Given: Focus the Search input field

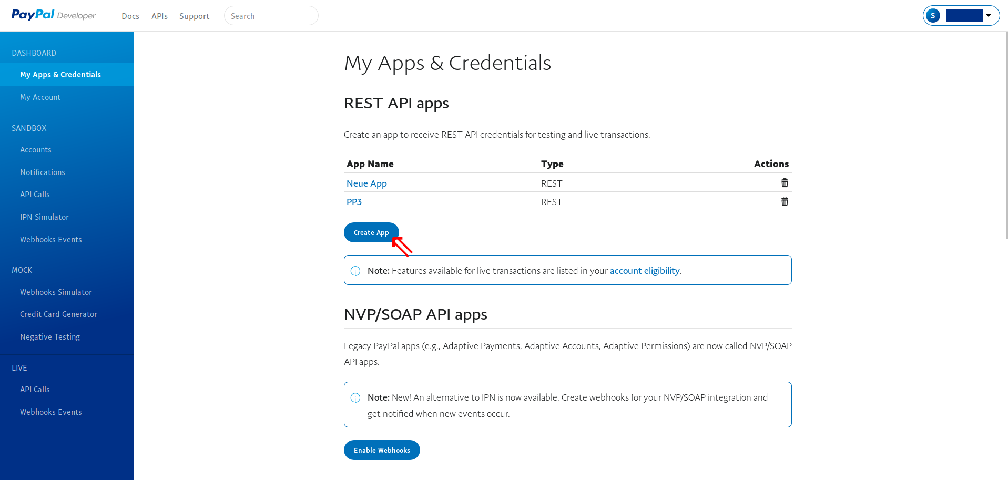Looking at the screenshot, I should tap(271, 16).
